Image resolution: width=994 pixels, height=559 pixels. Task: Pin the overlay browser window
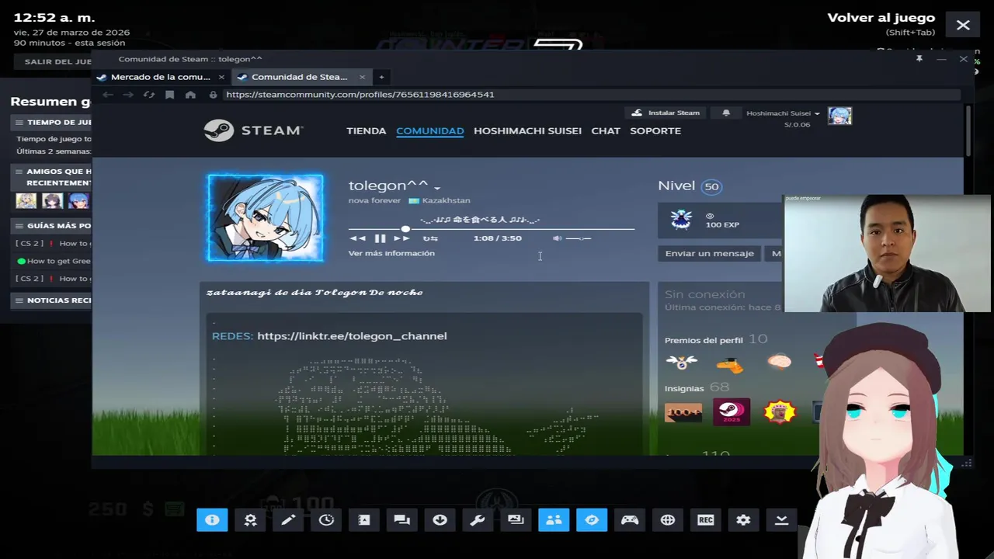(x=919, y=59)
